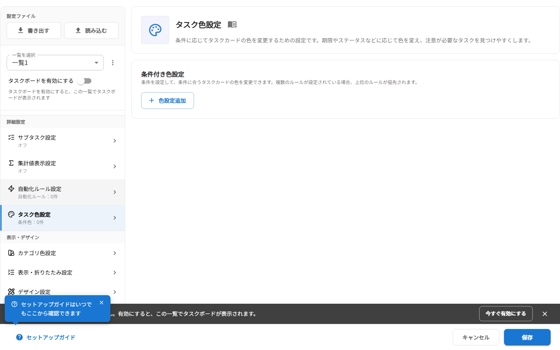Close the セットアップガイド tooltip
This screenshot has width=560, height=350.
click(101, 303)
